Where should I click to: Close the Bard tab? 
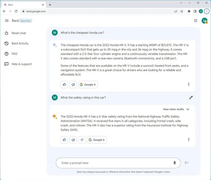click(x=43, y=5)
